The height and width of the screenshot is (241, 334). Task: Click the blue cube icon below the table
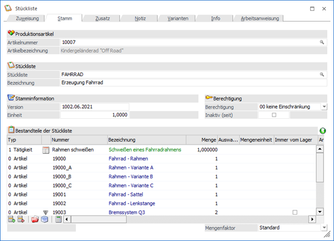[45, 220]
